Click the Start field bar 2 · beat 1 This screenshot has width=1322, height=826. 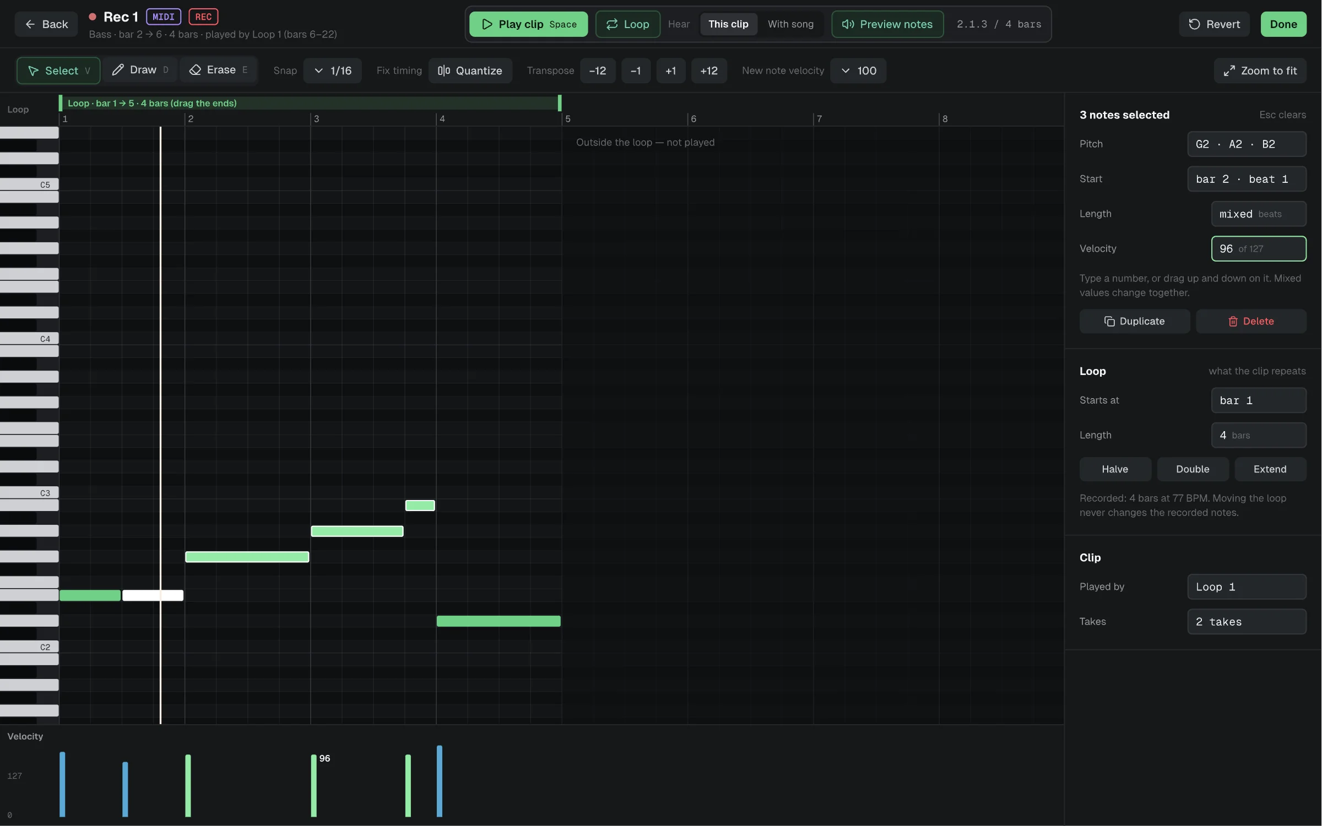[x=1247, y=179]
